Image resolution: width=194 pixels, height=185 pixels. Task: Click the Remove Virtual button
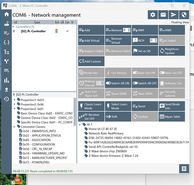click(x=118, y=40)
